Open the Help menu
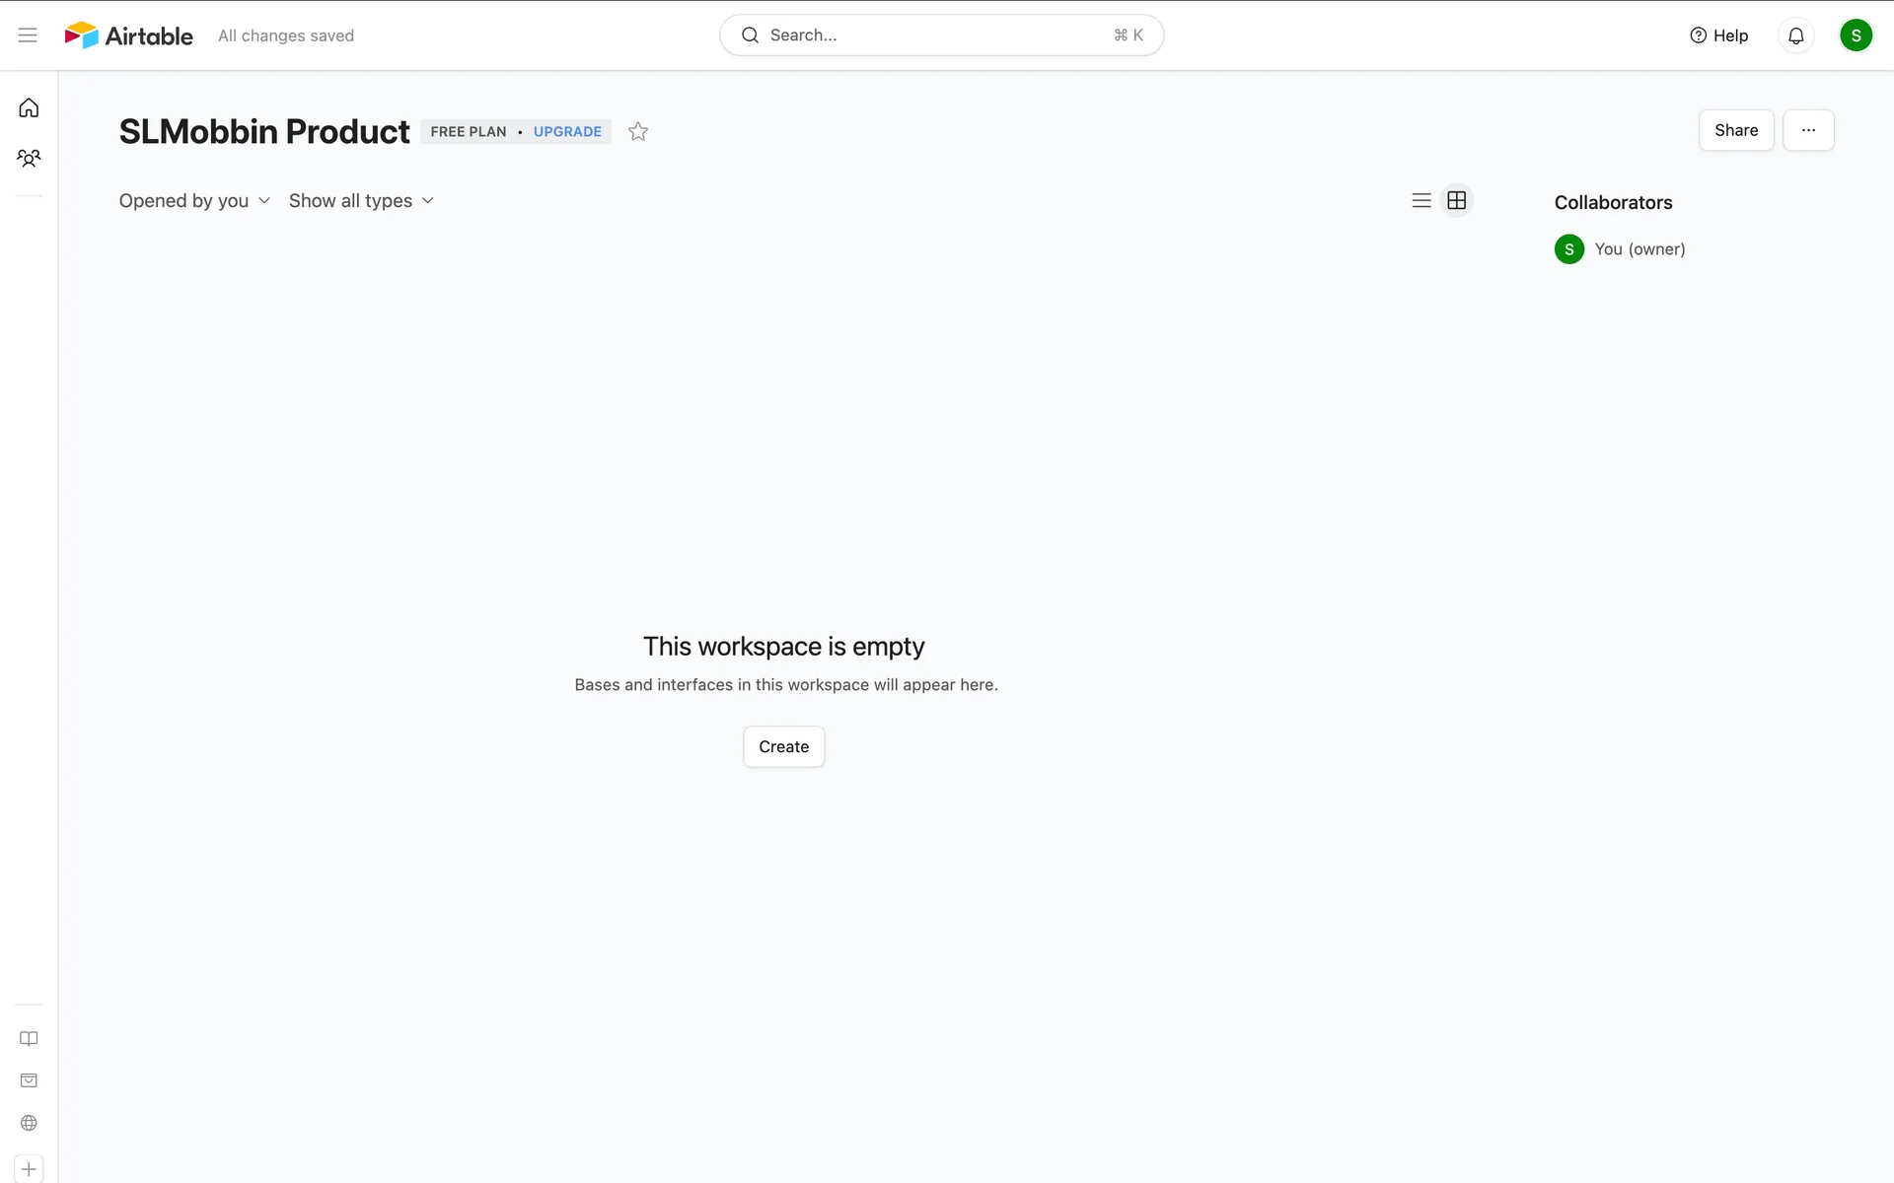Viewport: 1894px width, 1183px height. click(1718, 35)
